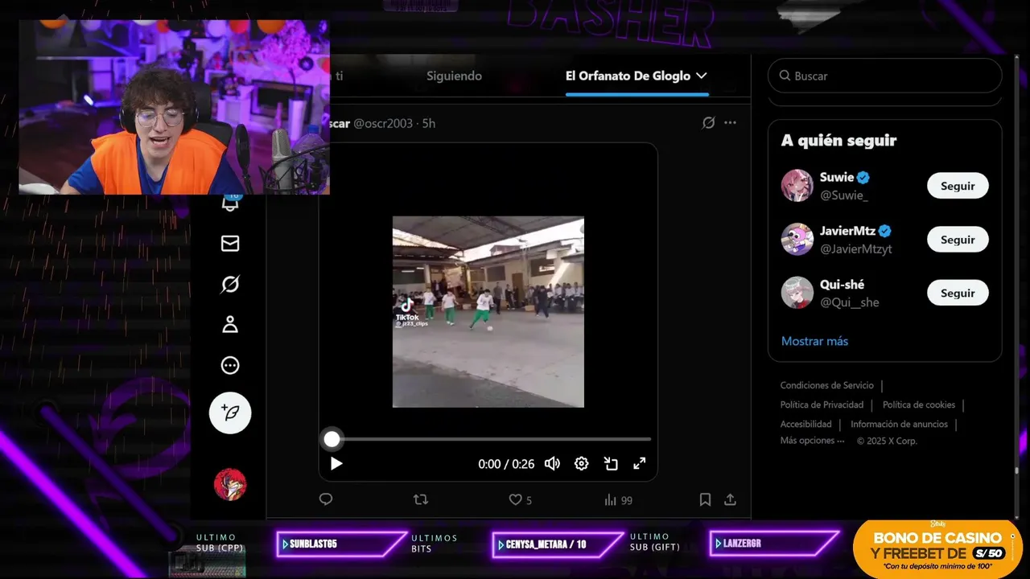Click the @JavierMtzyt handle text
This screenshot has width=1030, height=579.
point(855,249)
